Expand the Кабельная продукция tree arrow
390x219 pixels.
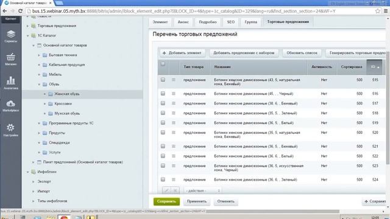[39, 65]
